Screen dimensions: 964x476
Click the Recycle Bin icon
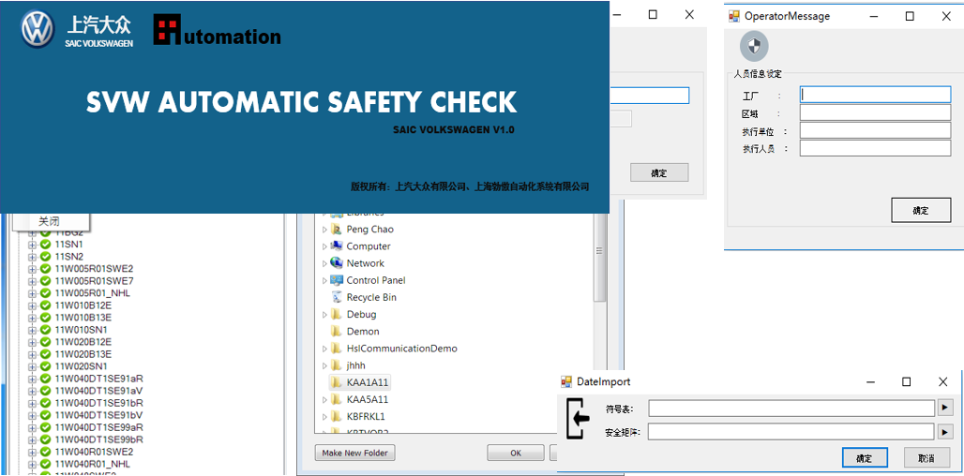(337, 297)
